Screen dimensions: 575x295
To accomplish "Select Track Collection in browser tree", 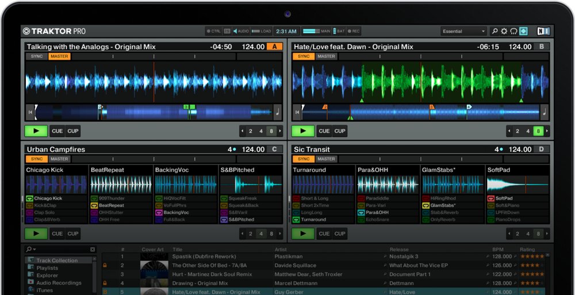I will pyautogui.click(x=57, y=260).
